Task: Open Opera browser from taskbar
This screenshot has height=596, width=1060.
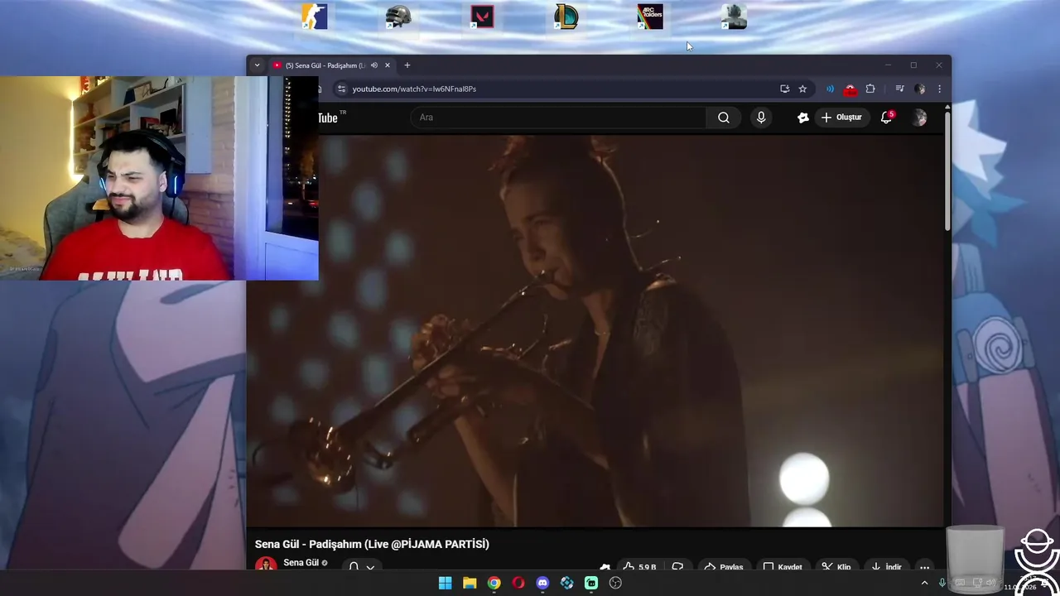Action: (518, 583)
